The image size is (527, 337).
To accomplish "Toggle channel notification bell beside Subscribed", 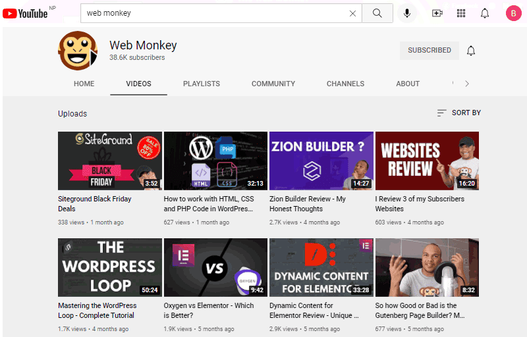I will tap(471, 51).
